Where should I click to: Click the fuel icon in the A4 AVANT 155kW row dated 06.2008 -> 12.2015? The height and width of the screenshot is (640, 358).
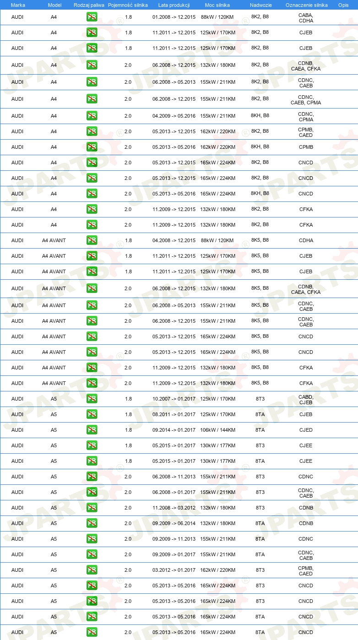pyautogui.click(x=92, y=321)
